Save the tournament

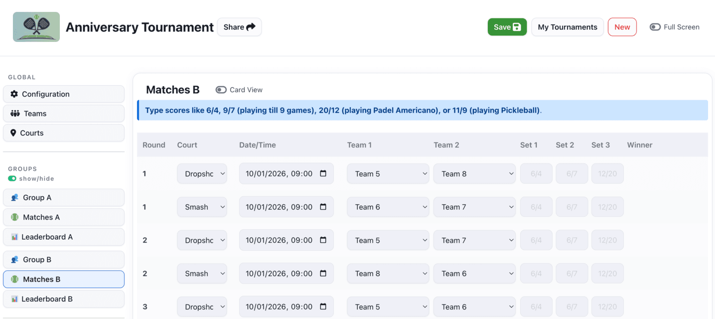point(507,27)
